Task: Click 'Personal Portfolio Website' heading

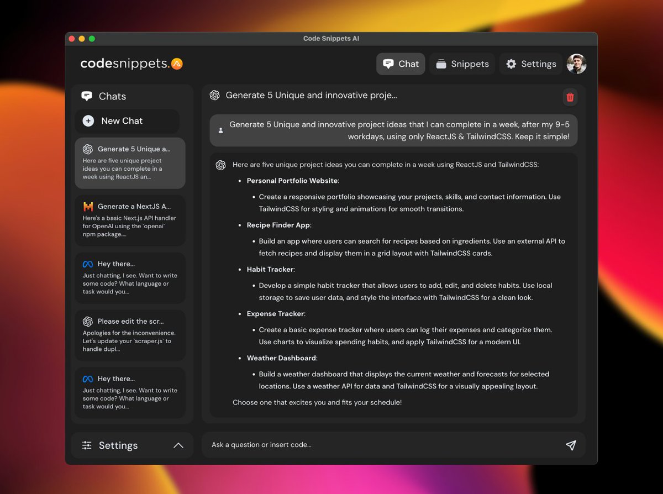Action: (x=292, y=181)
